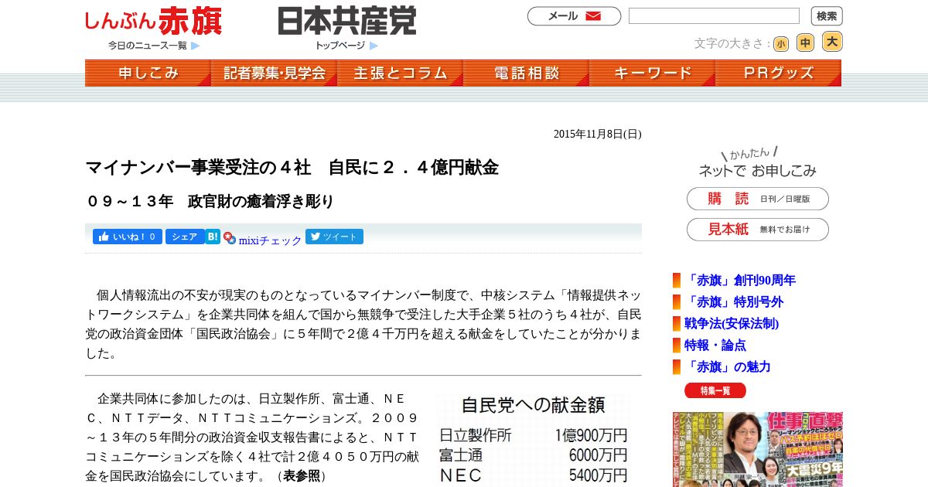
Task: Click the 見本紙 無料でお届け button
Action: point(758,230)
